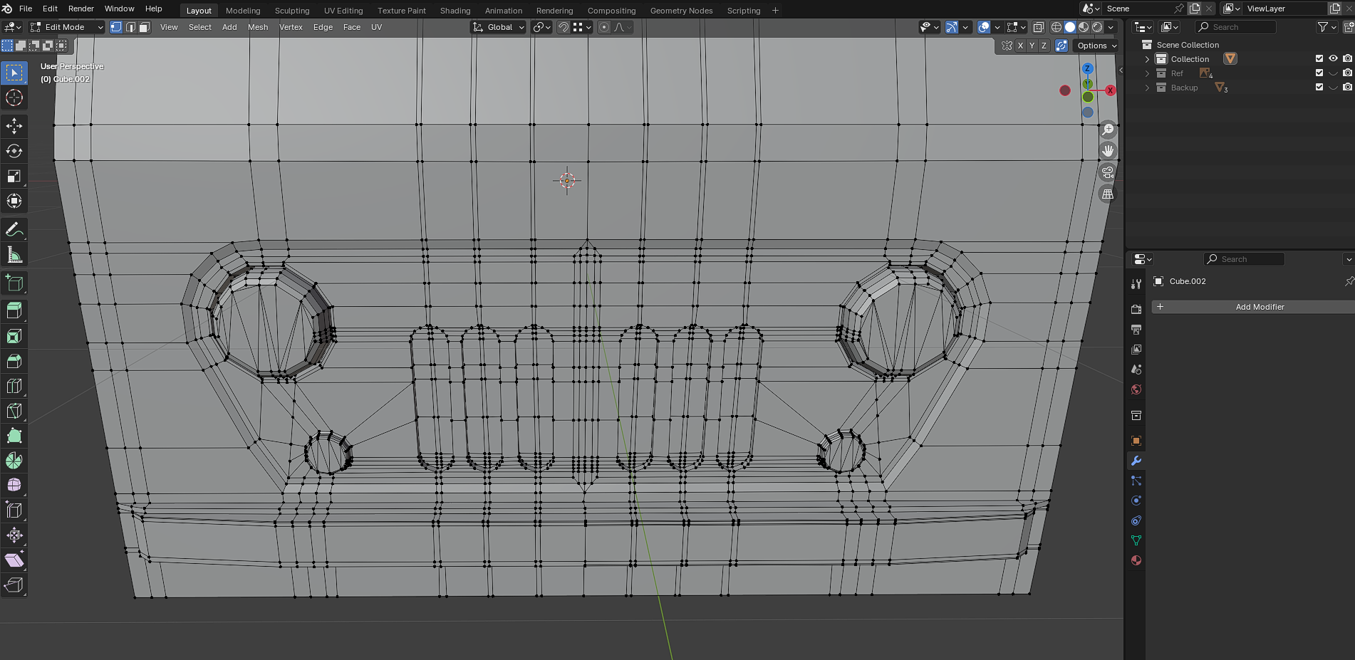
Task: Expand the Ref collection
Action: [x=1147, y=73]
